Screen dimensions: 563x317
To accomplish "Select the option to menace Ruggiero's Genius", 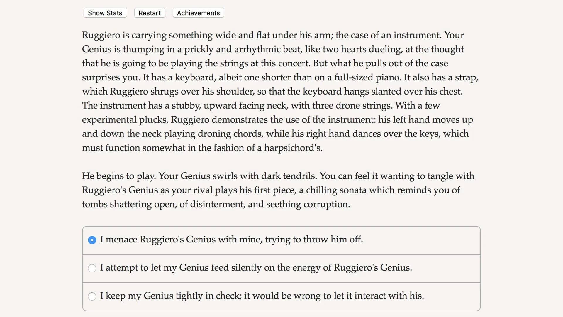I will (231, 240).
